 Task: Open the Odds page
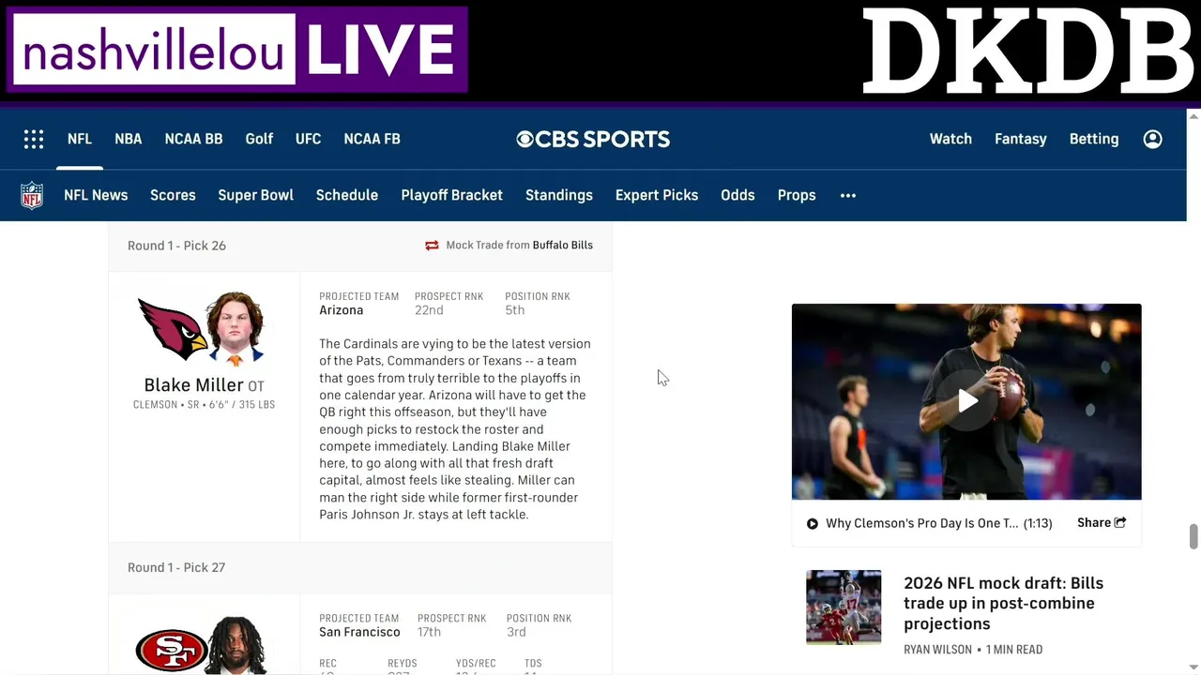pyautogui.click(x=737, y=195)
